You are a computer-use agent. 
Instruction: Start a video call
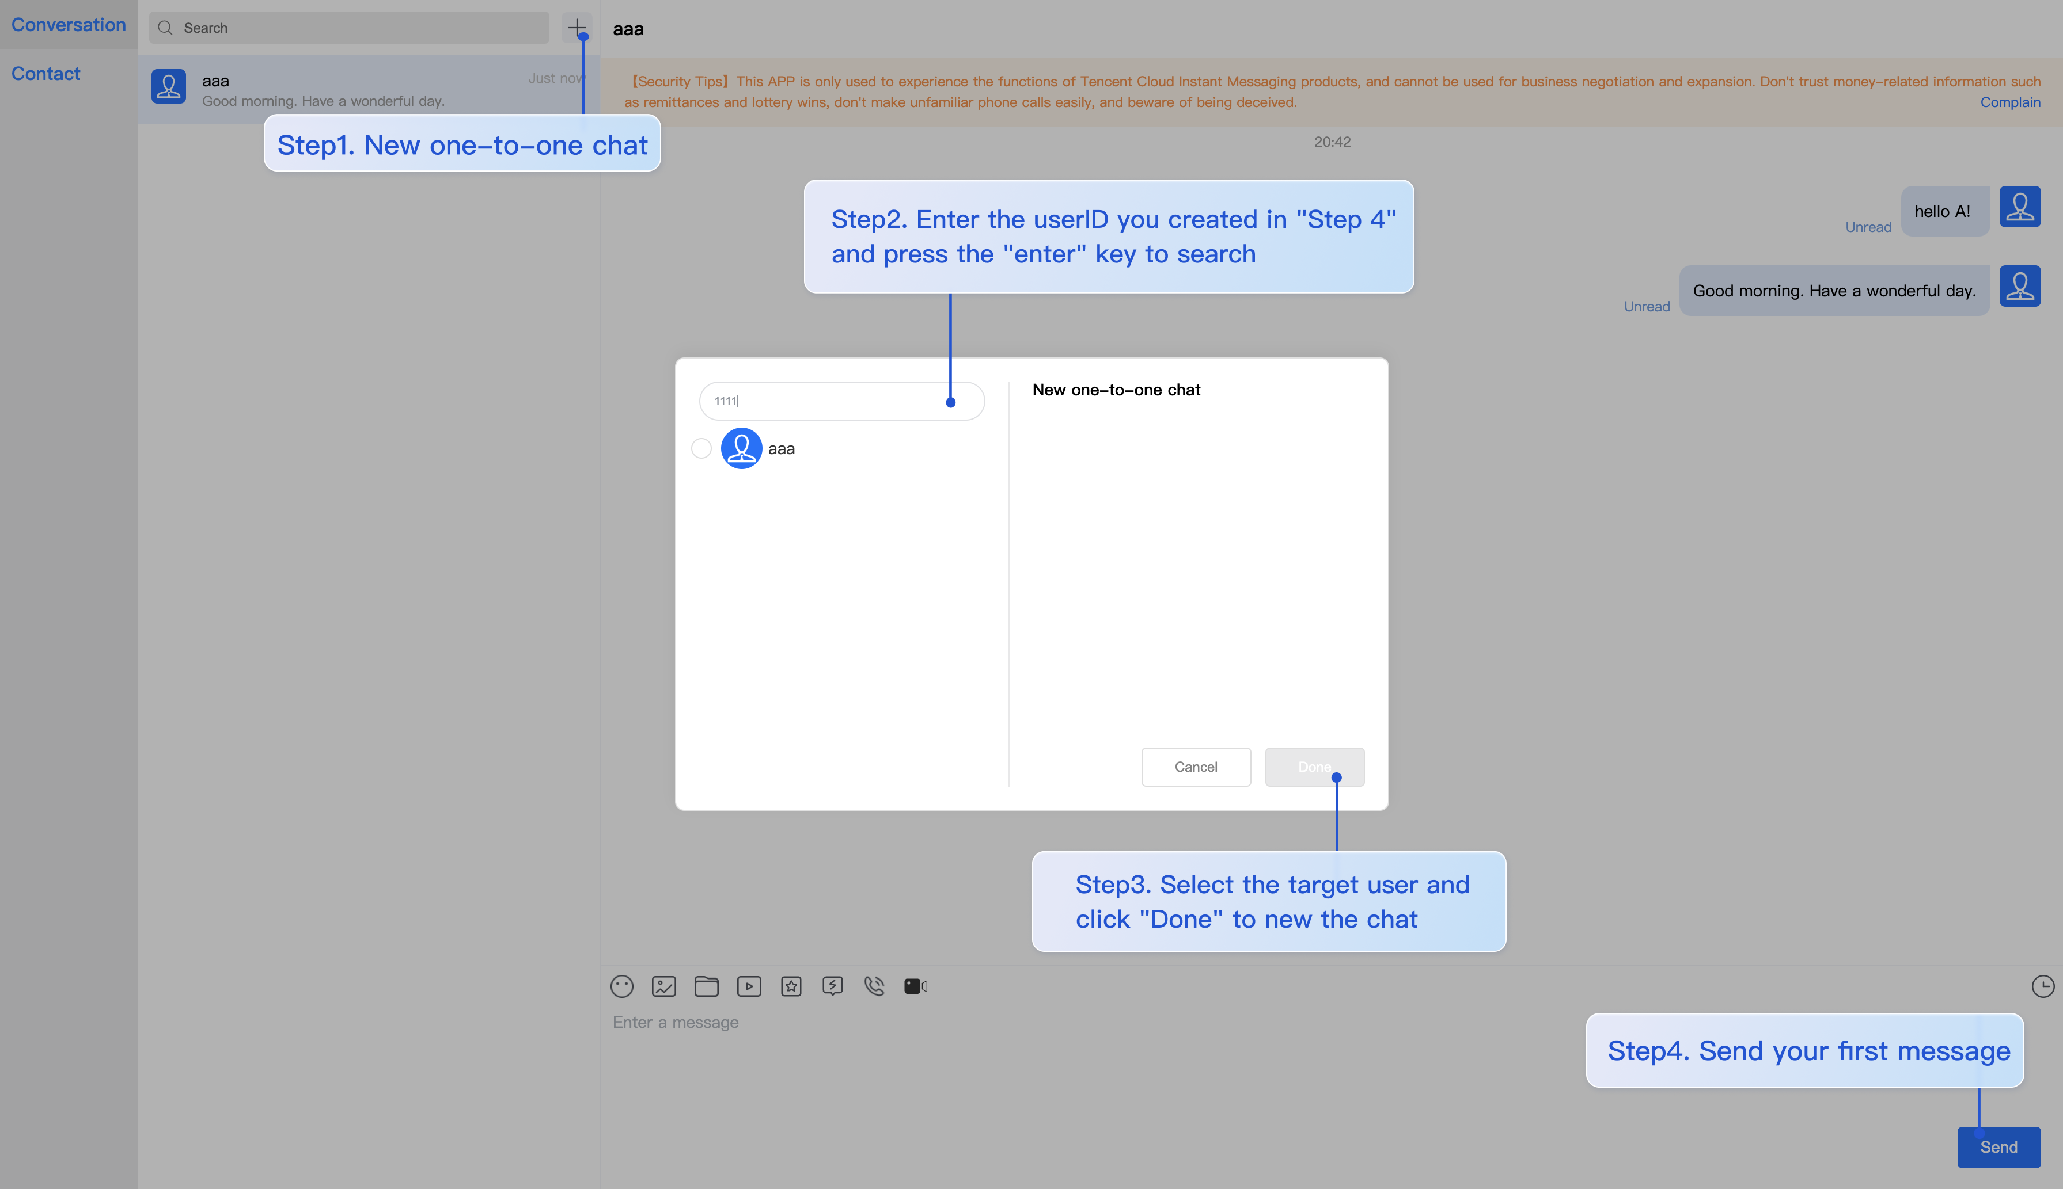click(x=916, y=986)
